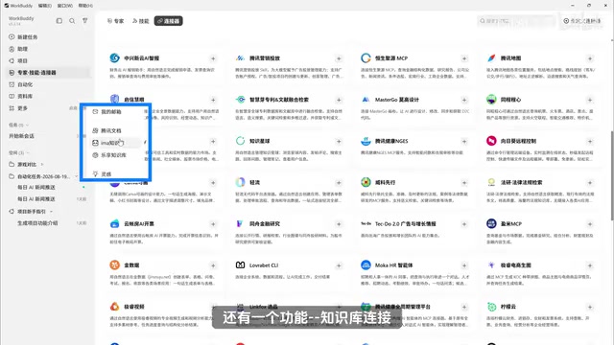The image size is (614, 345).
Task: Collapse the 项目新手指引 group
Action: 51,212
